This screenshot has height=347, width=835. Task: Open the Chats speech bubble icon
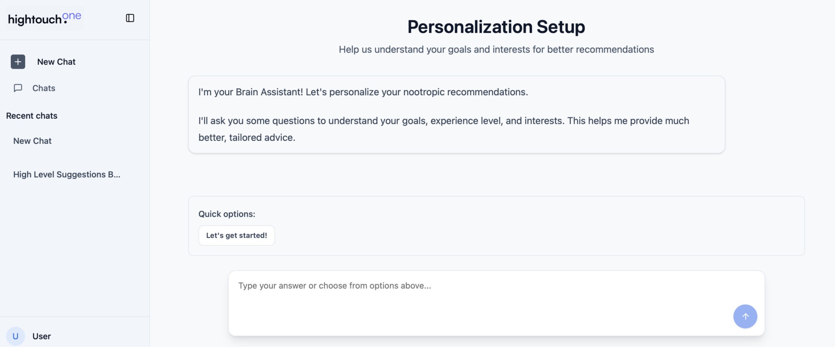click(18, 88)
